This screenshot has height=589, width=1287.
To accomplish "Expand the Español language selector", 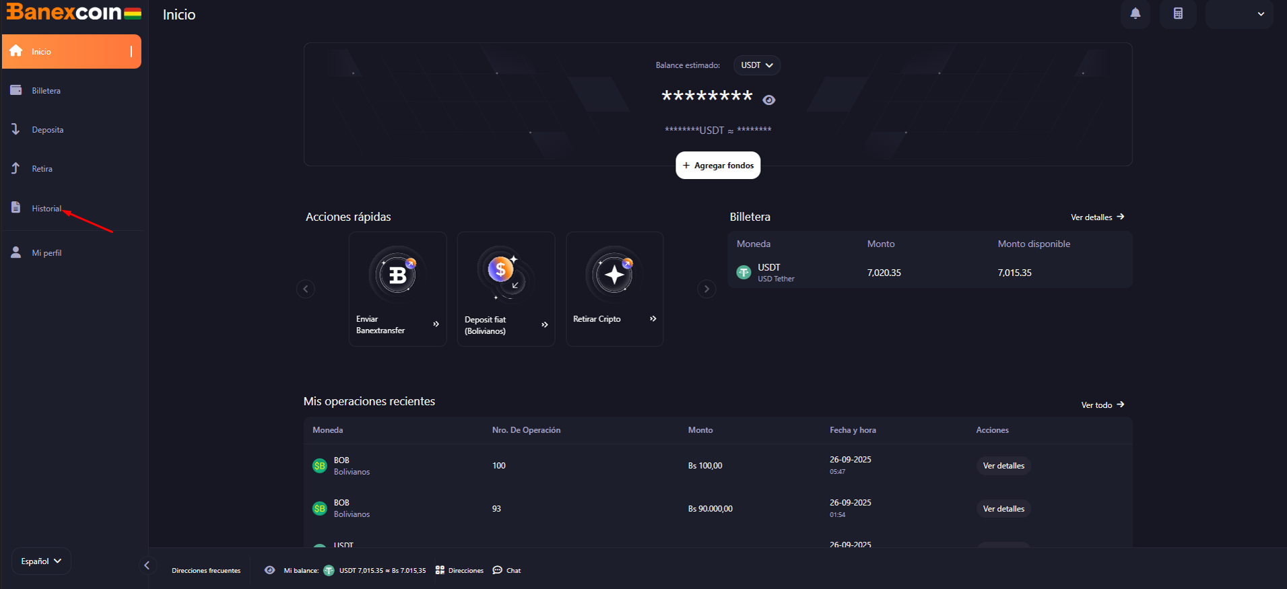I will coord(41,561).
